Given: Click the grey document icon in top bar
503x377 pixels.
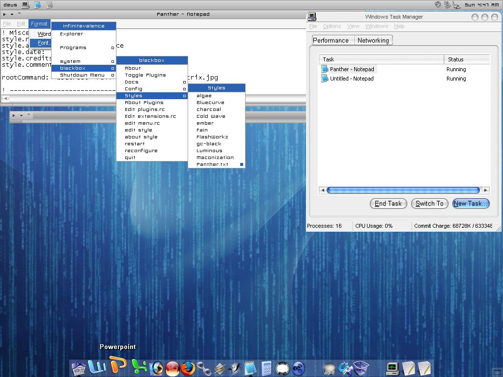Looking at the screenshot, I should [x=50, y=5].
